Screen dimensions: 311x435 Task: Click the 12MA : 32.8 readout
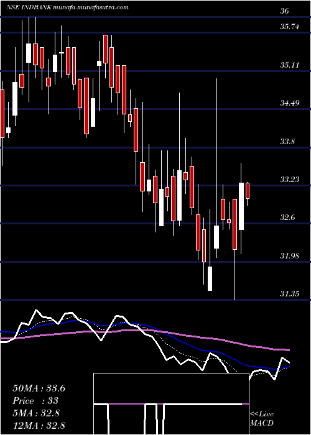coord(39,425)
